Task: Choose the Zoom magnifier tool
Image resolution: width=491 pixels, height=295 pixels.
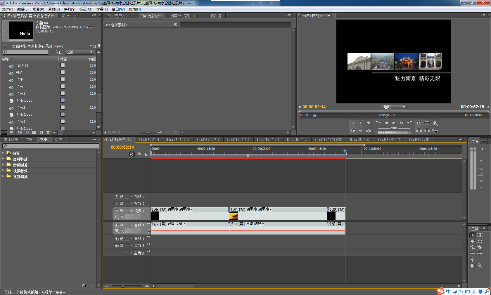Action: (x=480, y=266)
